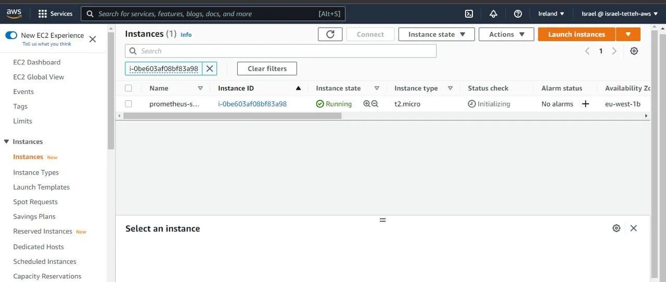Open the notifications bell
666x282 pixels.
[x=493, y=14]
